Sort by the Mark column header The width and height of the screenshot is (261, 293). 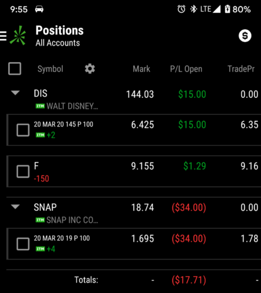coord(141,69)
